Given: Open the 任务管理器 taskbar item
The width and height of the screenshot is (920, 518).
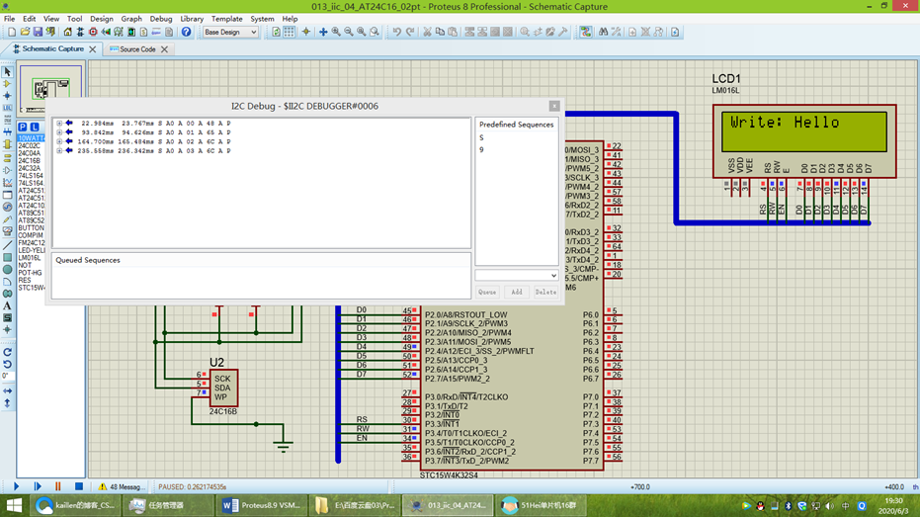Looking at the screenshot, I should click(167, 506).
